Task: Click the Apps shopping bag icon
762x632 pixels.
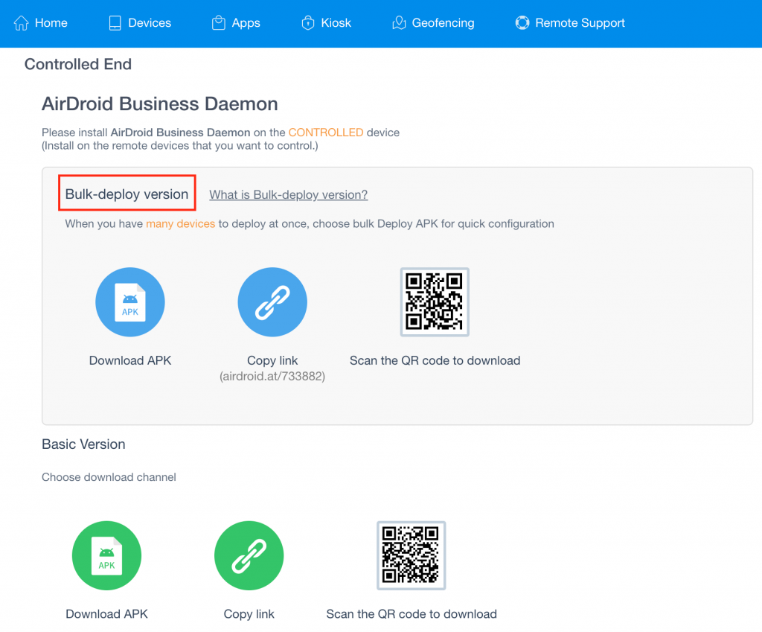Action: 219,23
